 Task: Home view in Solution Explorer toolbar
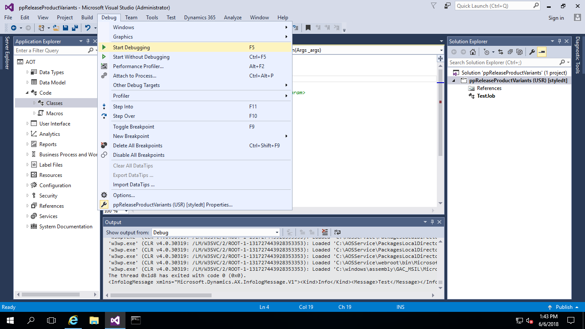[x=472, y=51]
